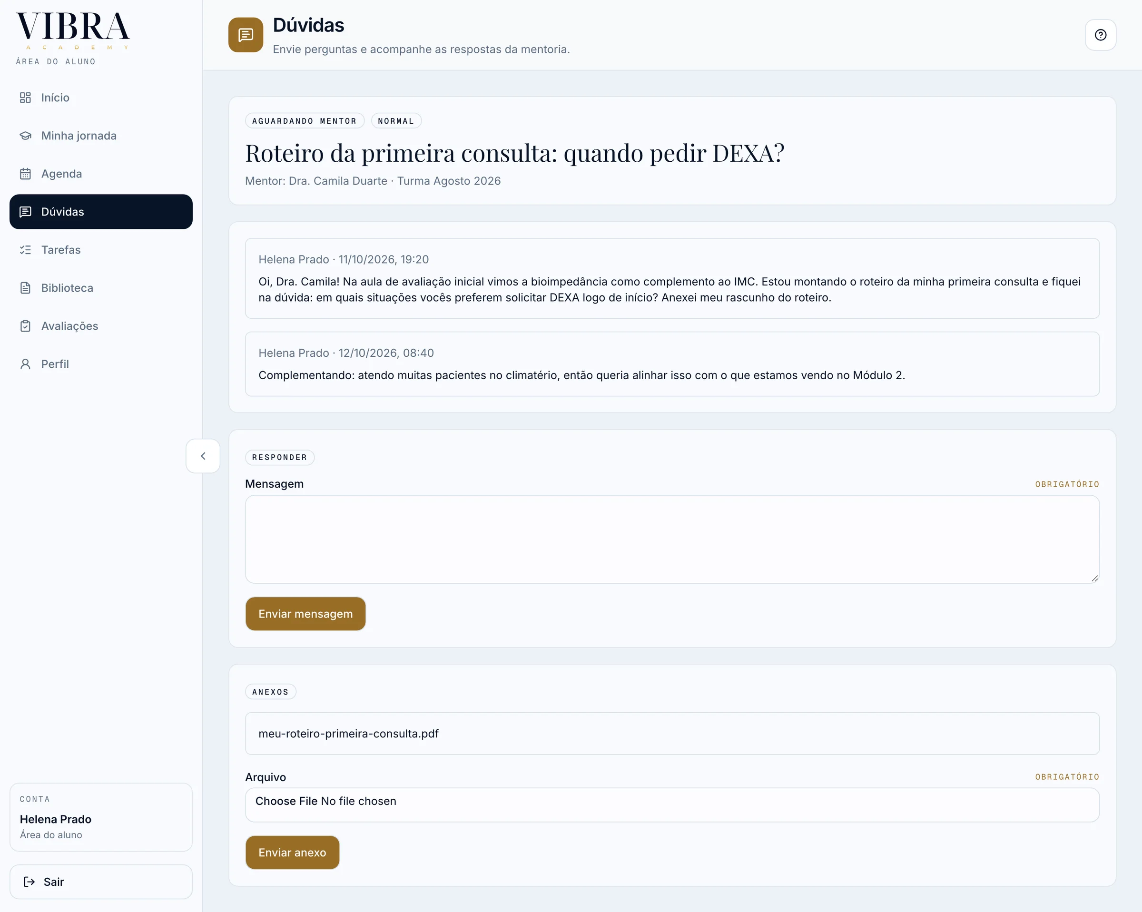Focus the Mensagem text area
Image resolution: width=1142 pixels, height=912 pixels.
click(x=672, y=539)
